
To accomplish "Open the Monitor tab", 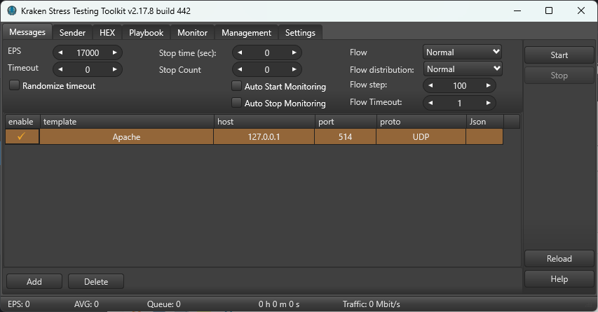I will point(192,33).
